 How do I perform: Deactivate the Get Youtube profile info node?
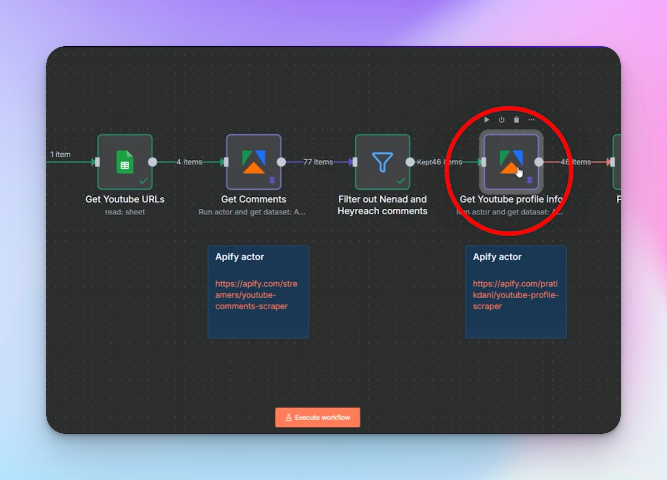click(x=502, y=120)
